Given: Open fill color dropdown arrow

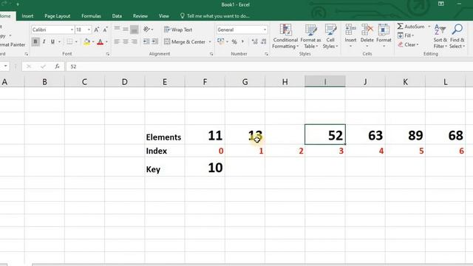Looking at the screenshot, I should pyautogui.click(x=93, y=41).
